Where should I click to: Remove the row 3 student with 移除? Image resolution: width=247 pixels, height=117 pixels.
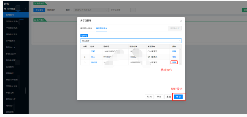click(174, 62)
